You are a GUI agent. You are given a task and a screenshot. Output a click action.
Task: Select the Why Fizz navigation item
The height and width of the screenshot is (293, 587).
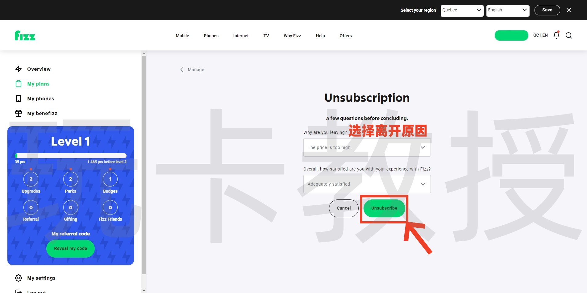point(292,35)
